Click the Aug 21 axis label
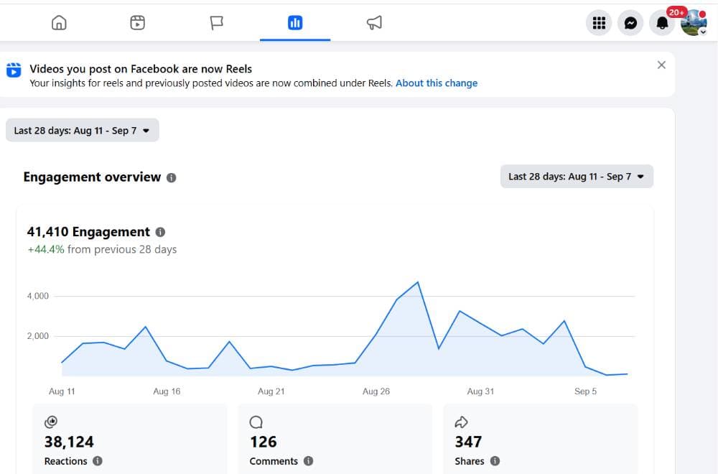718x474 pixels. click(271, 391)
